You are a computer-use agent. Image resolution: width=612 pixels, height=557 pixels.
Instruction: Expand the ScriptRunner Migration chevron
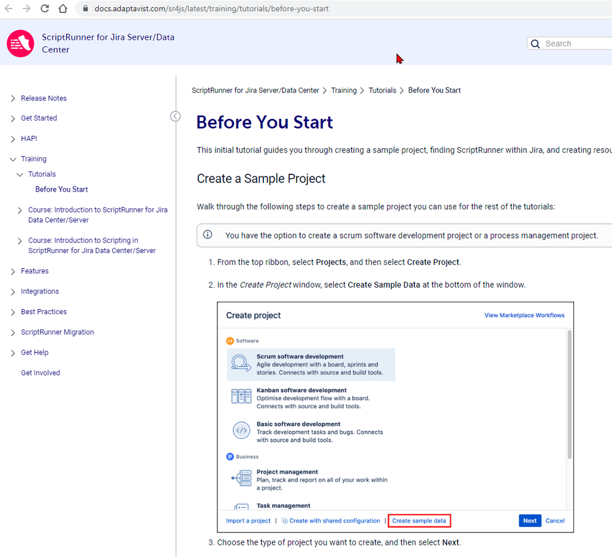click(x=13, y=332)
